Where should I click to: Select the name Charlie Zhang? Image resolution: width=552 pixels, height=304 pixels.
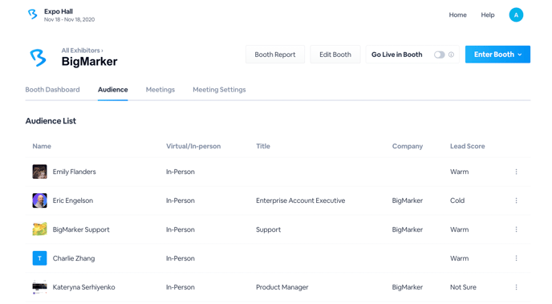click(x=74, y=258)
